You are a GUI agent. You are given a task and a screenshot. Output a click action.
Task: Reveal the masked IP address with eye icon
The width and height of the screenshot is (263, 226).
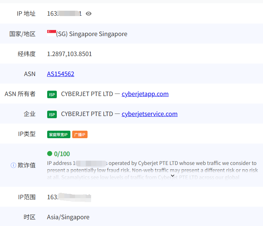pos(89,14)
